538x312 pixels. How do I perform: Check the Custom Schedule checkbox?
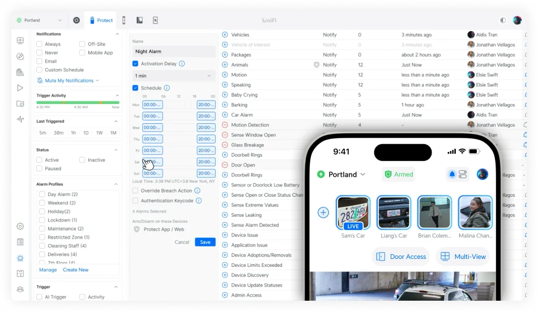(40, 70)
